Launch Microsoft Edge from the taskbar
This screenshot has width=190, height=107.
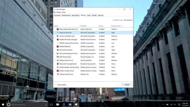pos(64,104)
